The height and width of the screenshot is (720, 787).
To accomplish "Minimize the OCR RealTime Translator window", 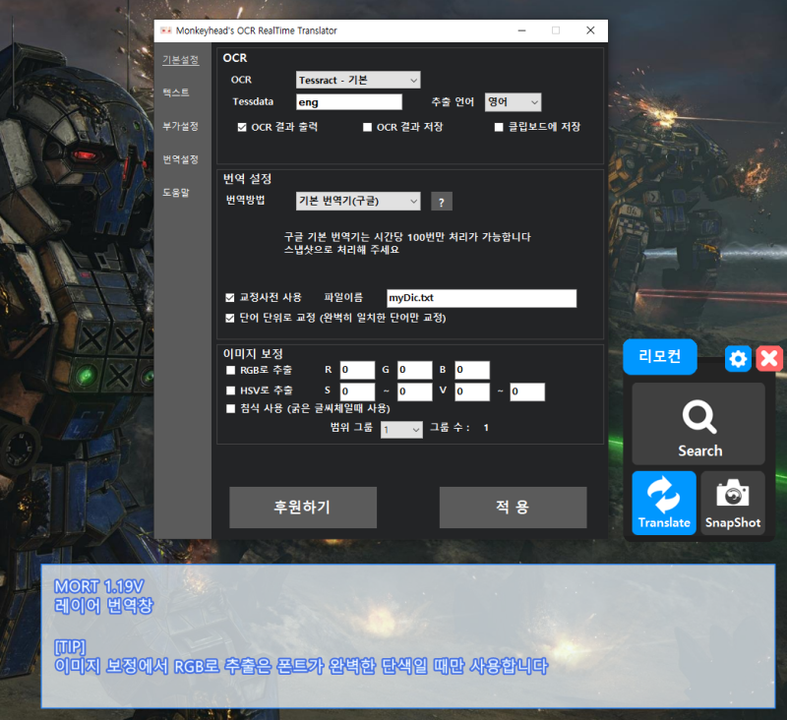I will point(522,30).
